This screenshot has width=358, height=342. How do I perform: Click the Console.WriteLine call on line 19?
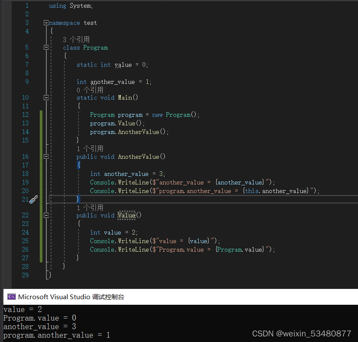coord(182,182)
